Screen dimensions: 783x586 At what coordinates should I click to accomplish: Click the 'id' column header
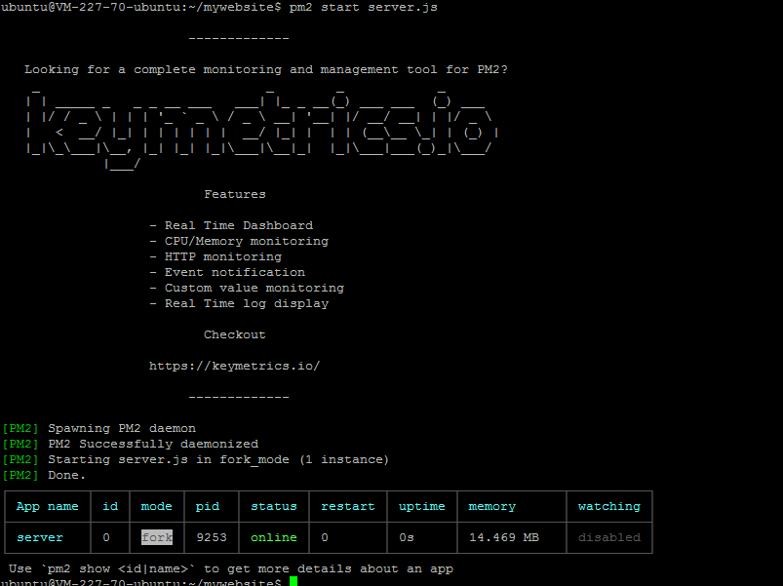click(110, 507)
